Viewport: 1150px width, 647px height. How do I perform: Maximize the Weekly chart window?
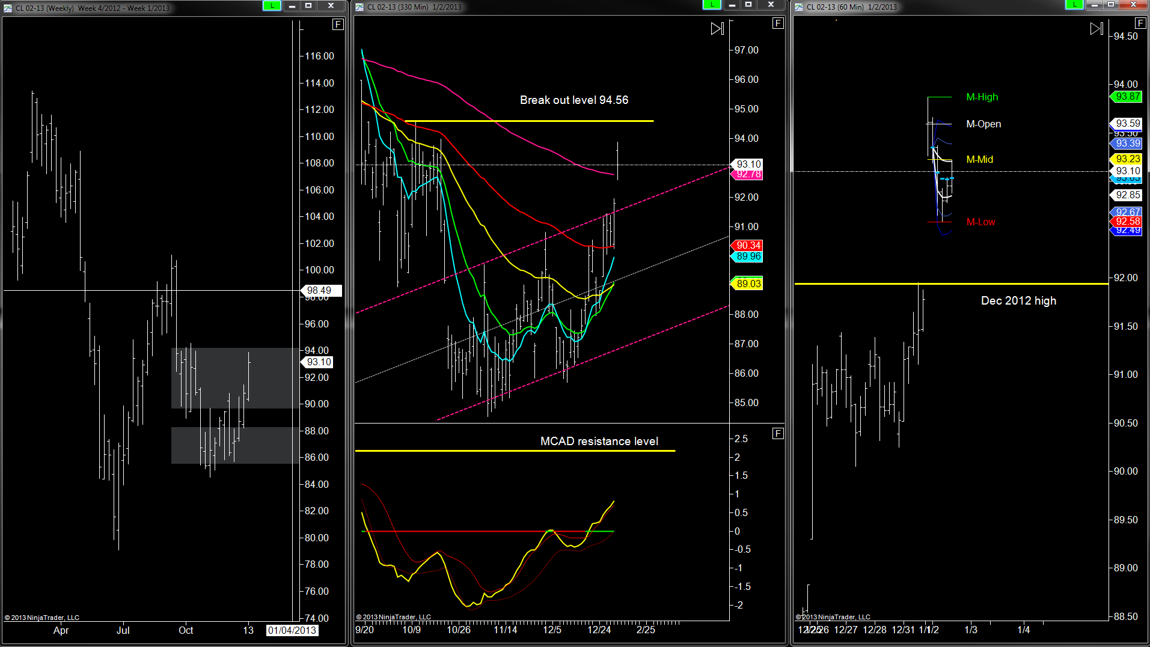point(309,5)
